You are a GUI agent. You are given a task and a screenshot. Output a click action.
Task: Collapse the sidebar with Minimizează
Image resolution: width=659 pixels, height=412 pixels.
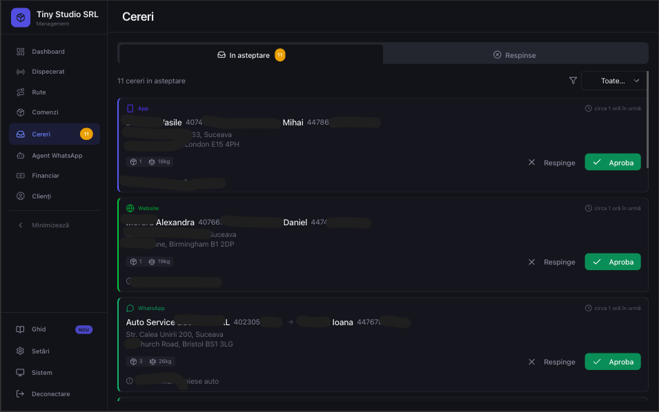[x=50, y=225]
